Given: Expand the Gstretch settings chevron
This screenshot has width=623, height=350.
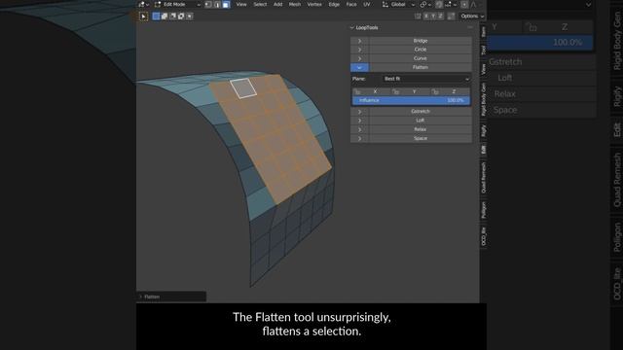Looking at the screenshot, I should tap(359, 112).
